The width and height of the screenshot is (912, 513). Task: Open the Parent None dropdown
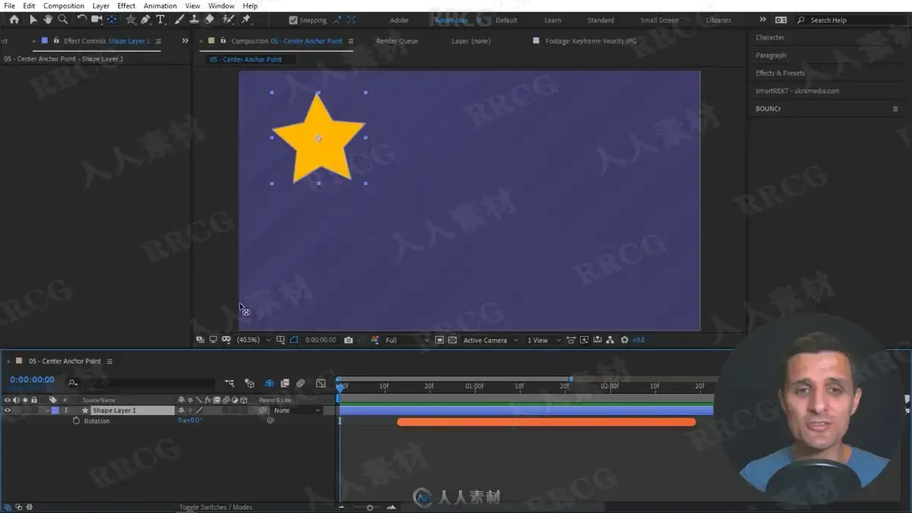tap(297, 411)
